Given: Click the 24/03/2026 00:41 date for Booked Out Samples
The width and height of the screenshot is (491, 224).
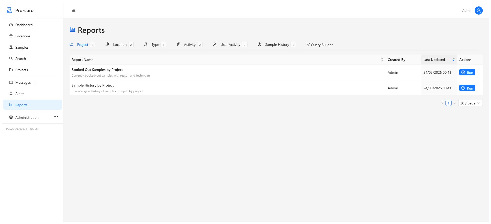Looking at the screenshot, I should tap(437, 72).
